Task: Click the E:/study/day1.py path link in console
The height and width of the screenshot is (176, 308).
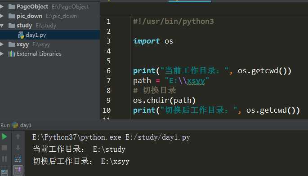Action: tap(158, 137)
